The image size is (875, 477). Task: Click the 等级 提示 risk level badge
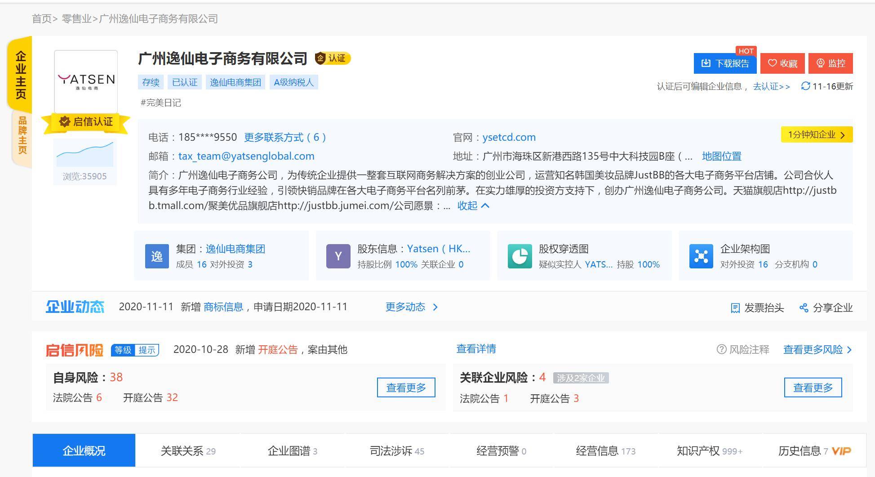[135, 350]
